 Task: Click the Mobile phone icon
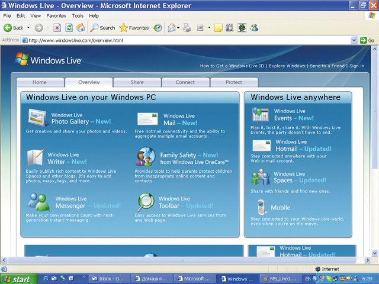pos(262,207)
